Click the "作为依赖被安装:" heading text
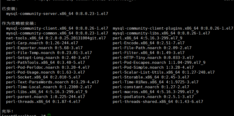 coord(19,23)
